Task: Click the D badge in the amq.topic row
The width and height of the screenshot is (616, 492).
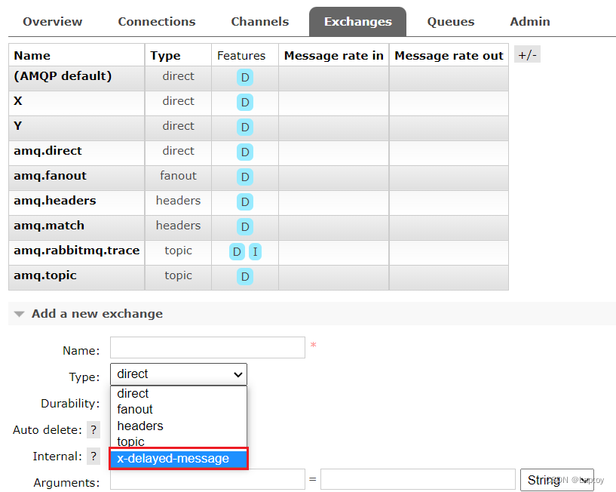Action: pyautogui.click(x=245, y=277)
